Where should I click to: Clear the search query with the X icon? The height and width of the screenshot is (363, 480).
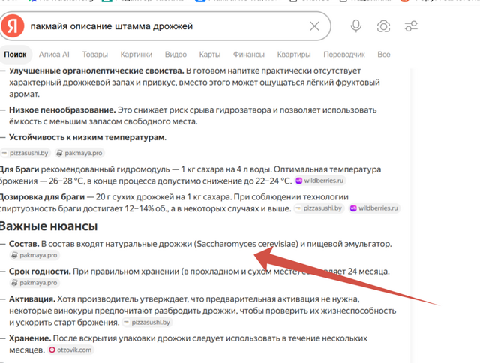[314, 26]
